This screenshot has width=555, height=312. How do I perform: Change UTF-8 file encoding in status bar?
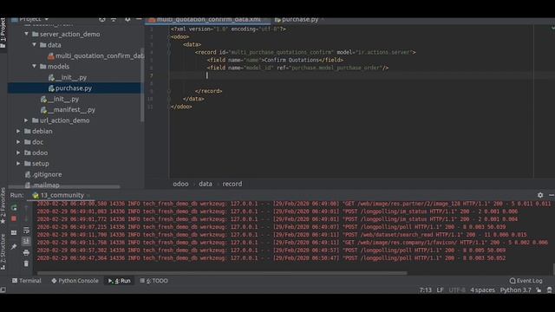pyautogui.click(x=457, y=290)
